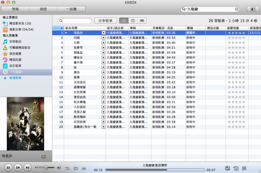This screenshot has width=261, height=173.
Task: Set star rating on track 5
Action: [237, 53]
